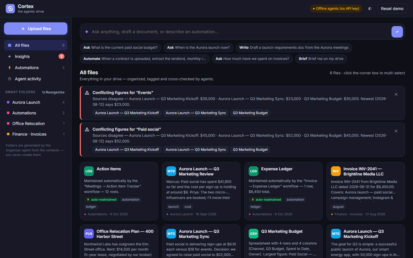Click the Cortex logo icon
Viewport: 413px width, 258px height.
pyautogui.click(x=10, y=9)
